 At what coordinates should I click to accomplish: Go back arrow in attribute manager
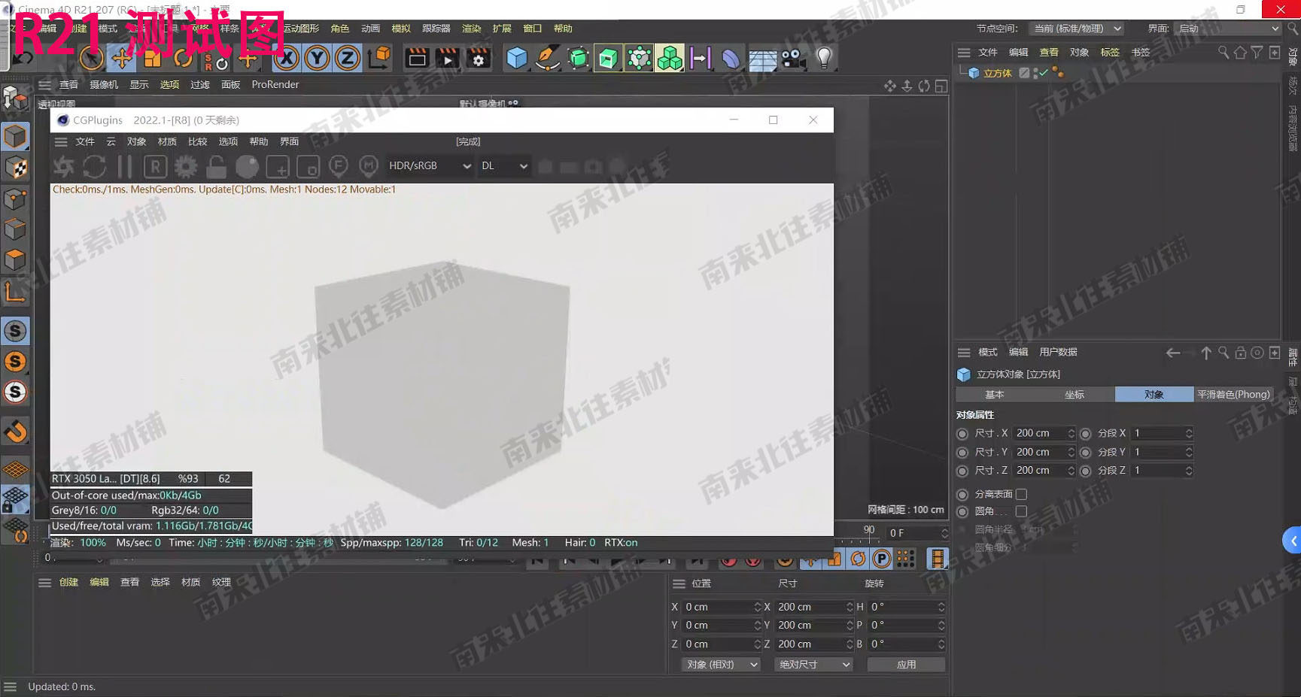[1172, 353]
